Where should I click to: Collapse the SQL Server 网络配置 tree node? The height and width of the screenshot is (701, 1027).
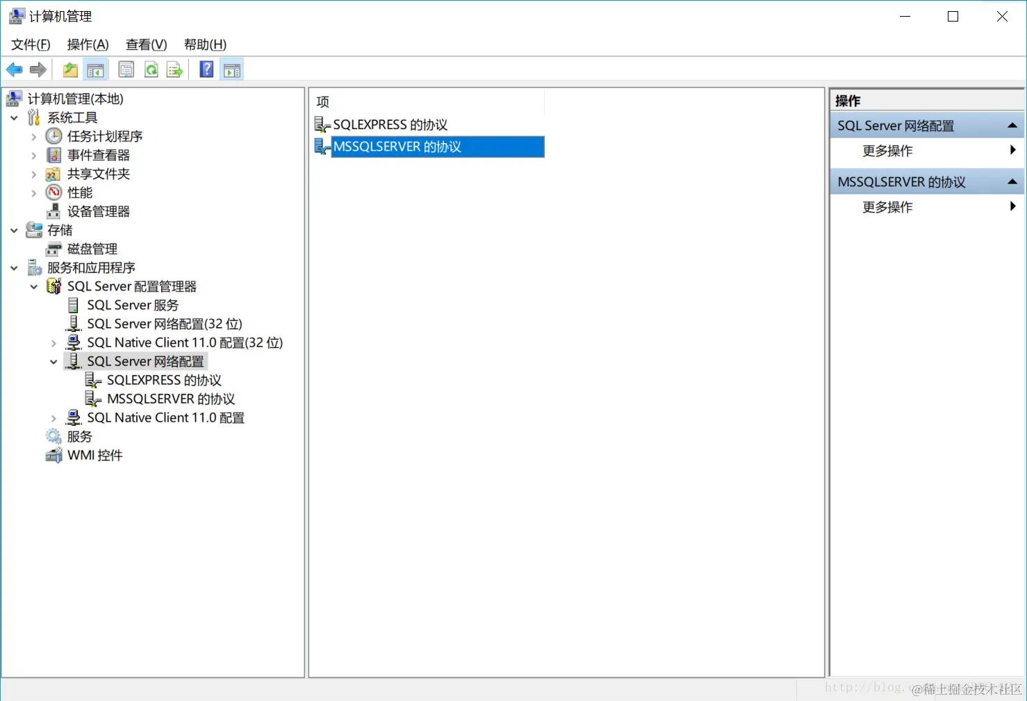pos(54,361)
